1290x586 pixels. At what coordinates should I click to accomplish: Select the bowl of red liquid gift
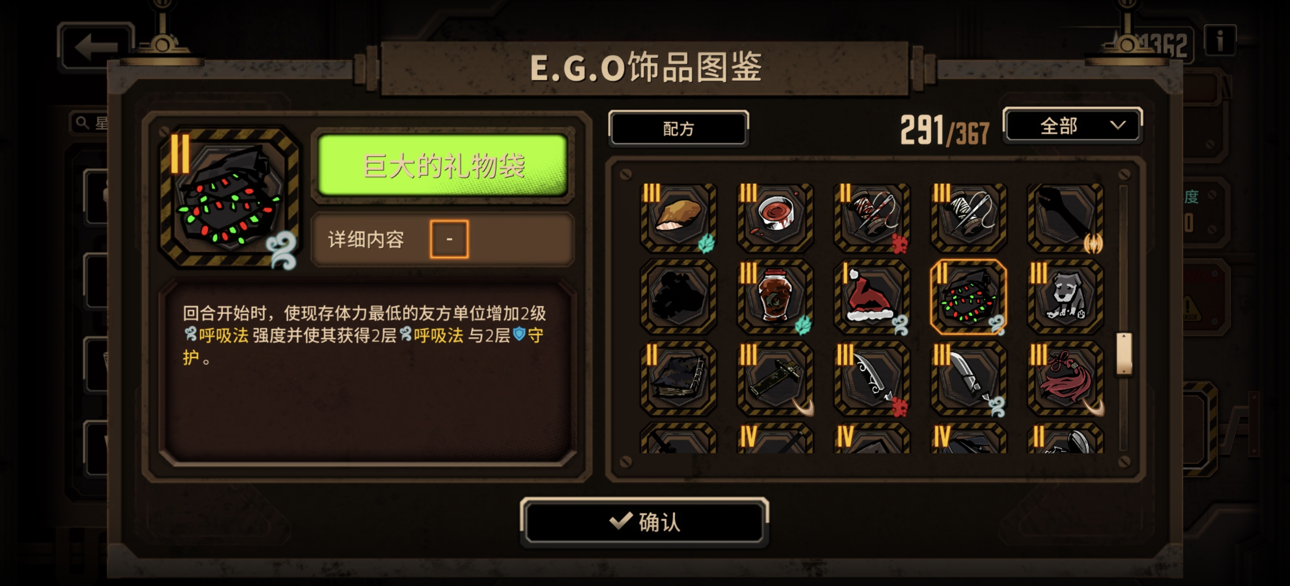[x=775, y=217]
